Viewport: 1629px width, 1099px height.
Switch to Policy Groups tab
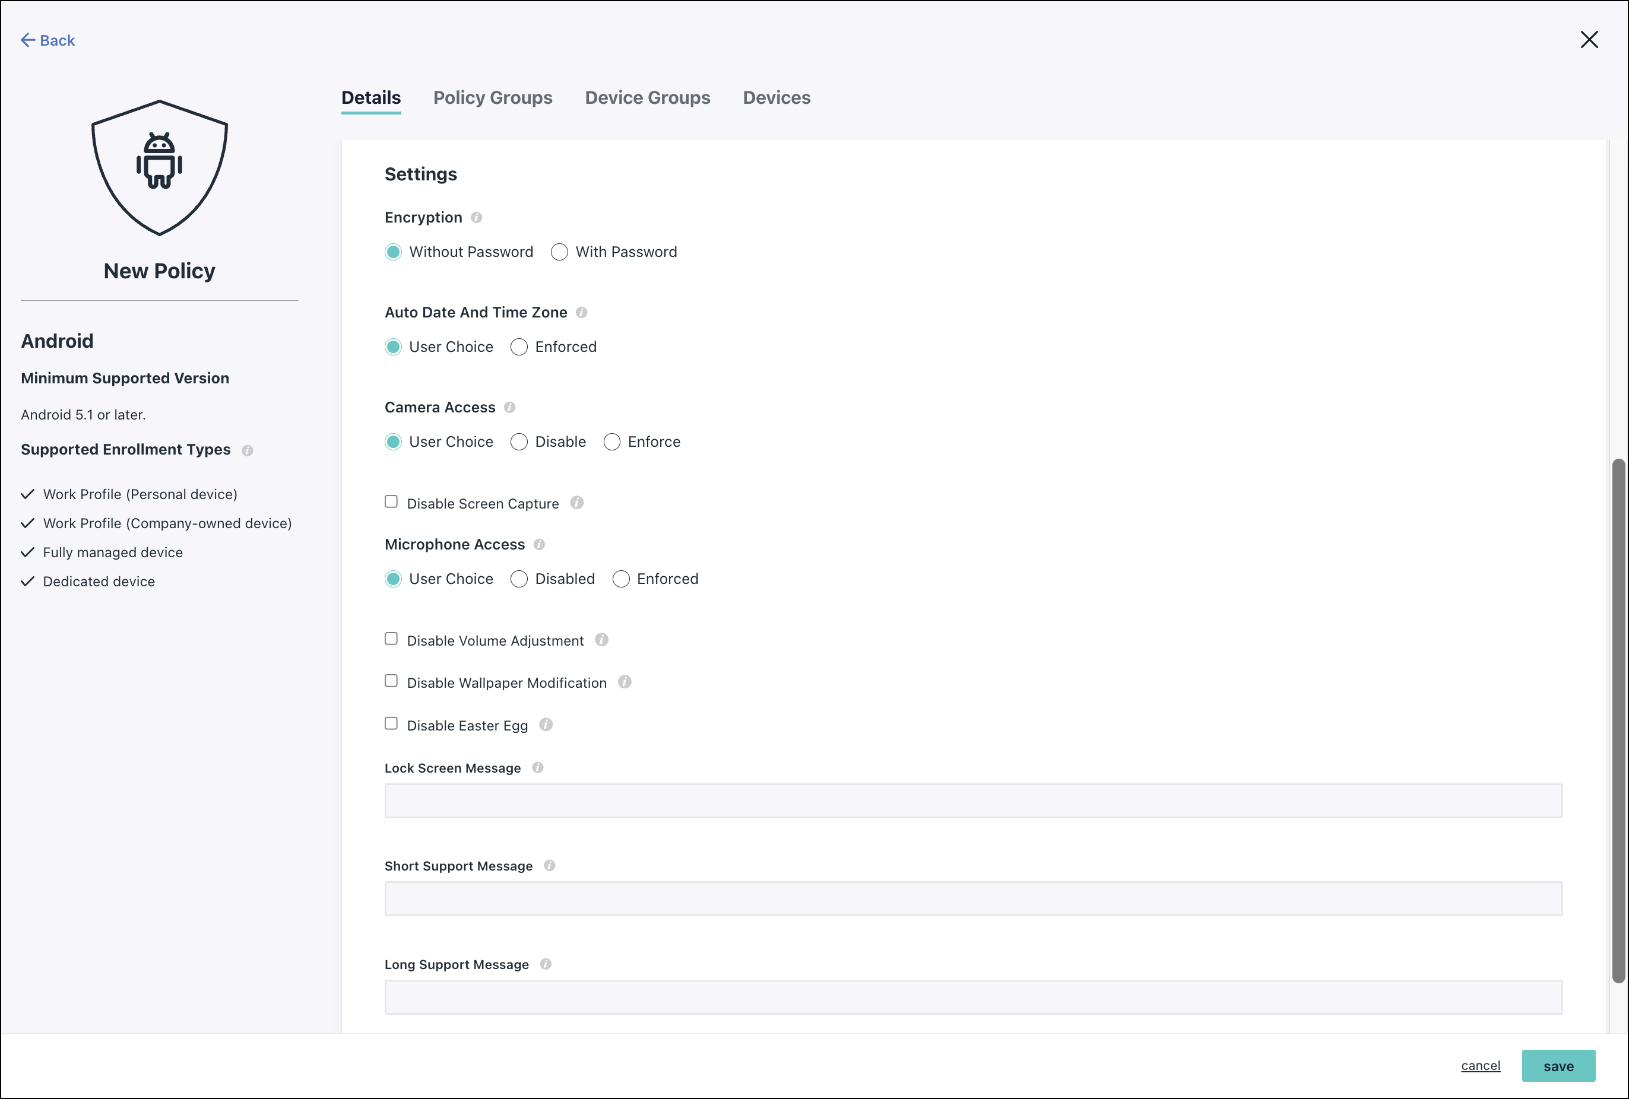[x=492, y=97]
